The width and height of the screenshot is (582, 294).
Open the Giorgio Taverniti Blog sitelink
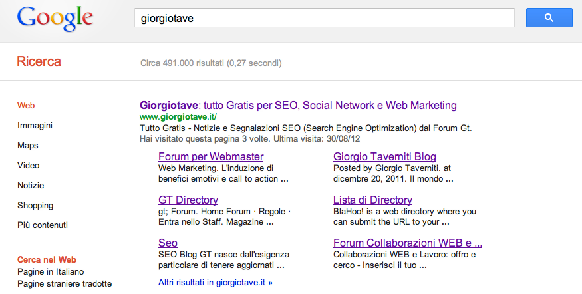click(x=384, y=157)
